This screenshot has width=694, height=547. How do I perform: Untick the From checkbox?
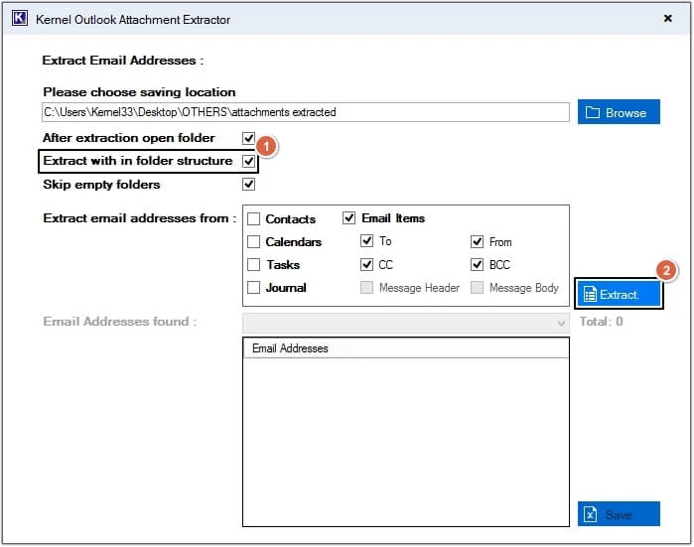coord(477,241)
